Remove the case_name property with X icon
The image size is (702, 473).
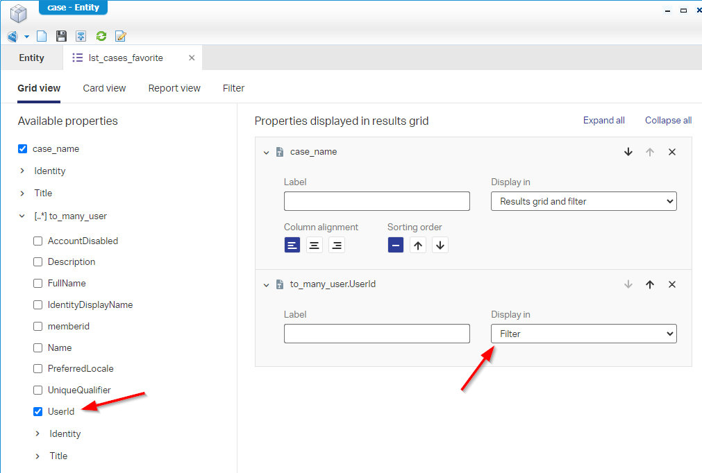tap(671, 152)
